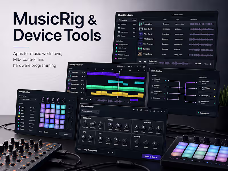
Task: Open Drums category in MusicRig Library
Action: click(x=127, y=28)
